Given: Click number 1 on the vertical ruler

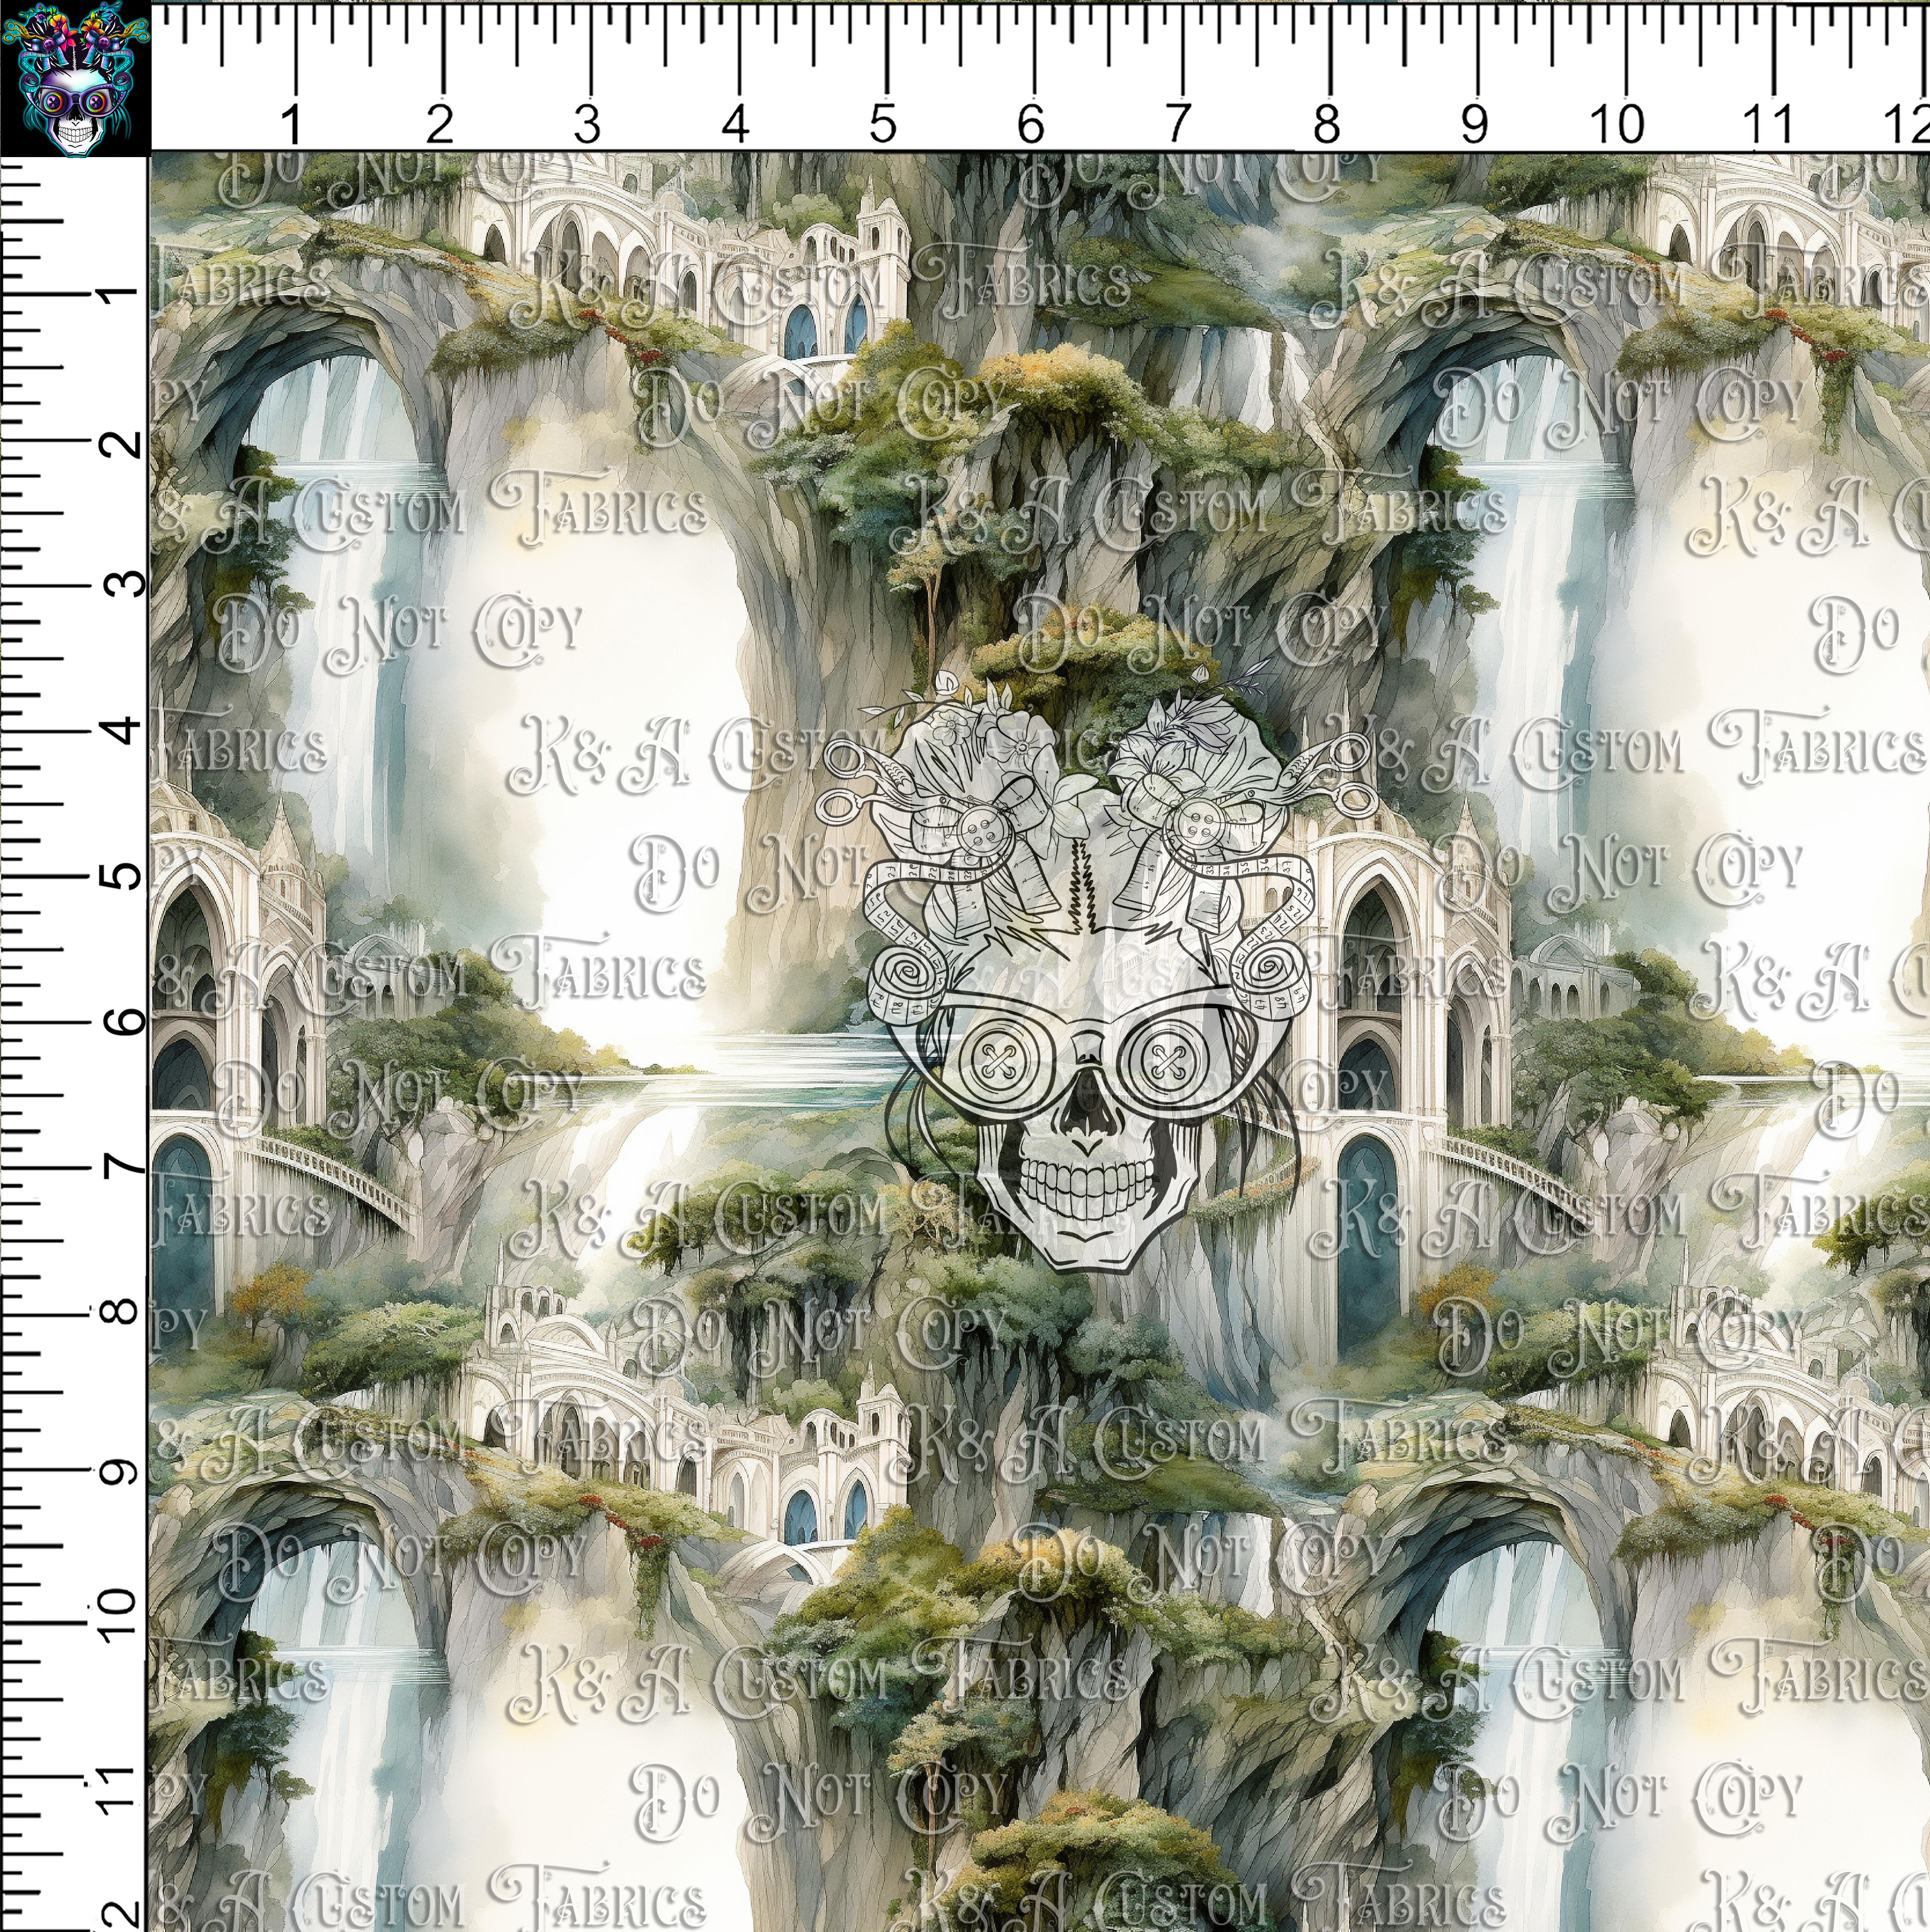Looking at the screenshot, I should 119,294.
